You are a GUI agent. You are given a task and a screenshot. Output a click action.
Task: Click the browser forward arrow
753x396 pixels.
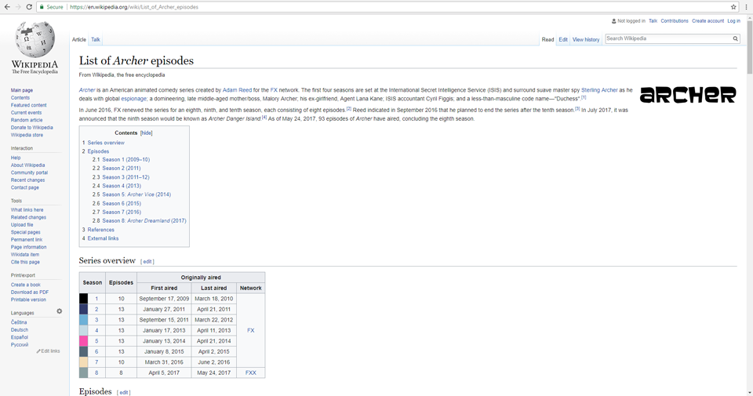[x=18, y=7]
